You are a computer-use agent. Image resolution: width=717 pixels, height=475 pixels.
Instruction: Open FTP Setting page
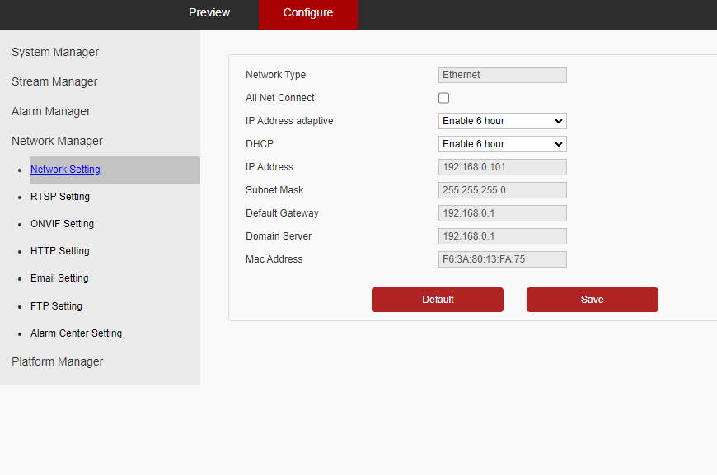(x=56, y=306)
